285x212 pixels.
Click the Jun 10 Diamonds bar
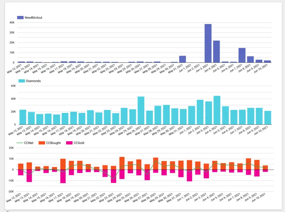point(268,118)
